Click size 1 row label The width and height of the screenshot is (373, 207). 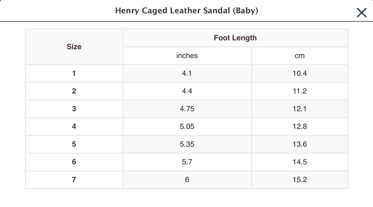74,73
